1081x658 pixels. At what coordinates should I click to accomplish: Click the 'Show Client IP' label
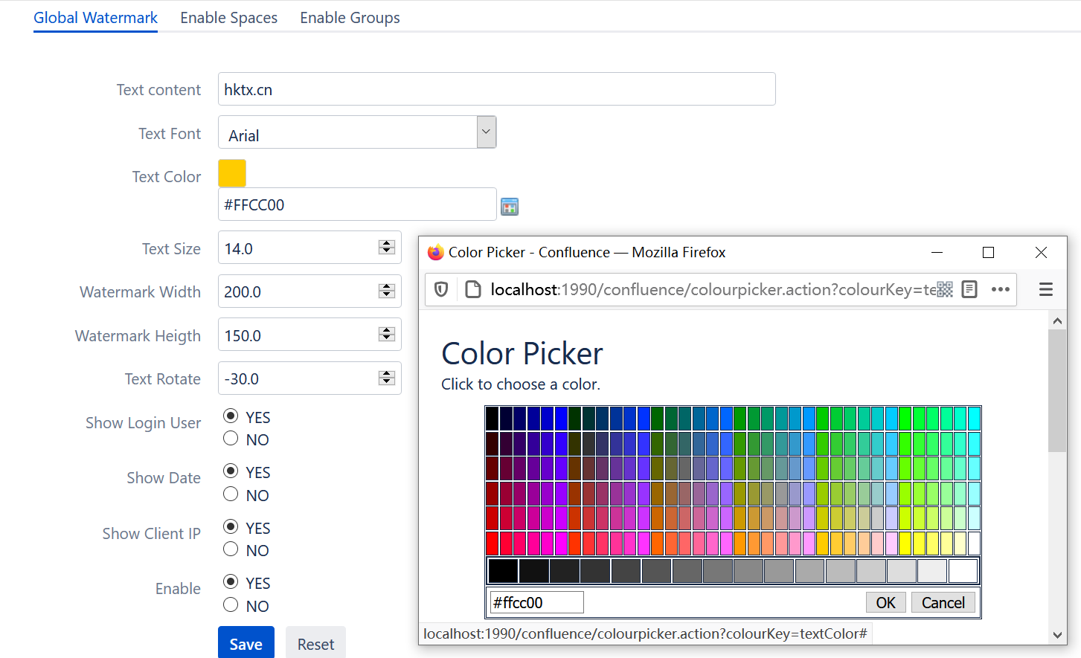[x=152, y=534]
